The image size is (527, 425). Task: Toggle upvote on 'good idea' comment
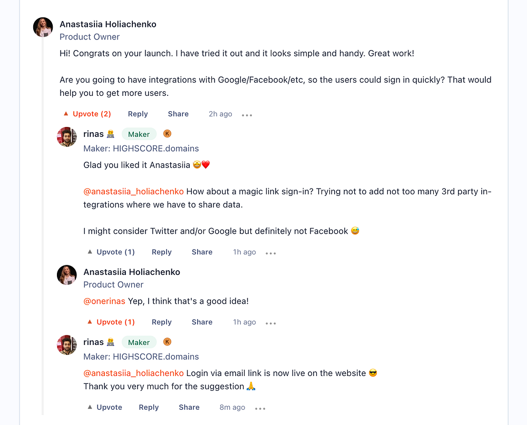tap(111, 322)
